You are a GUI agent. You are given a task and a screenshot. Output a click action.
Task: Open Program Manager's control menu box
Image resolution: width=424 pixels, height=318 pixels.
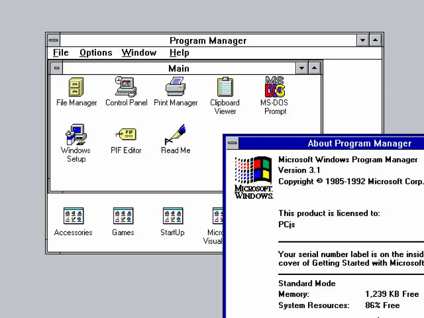(x=53, y=40)
